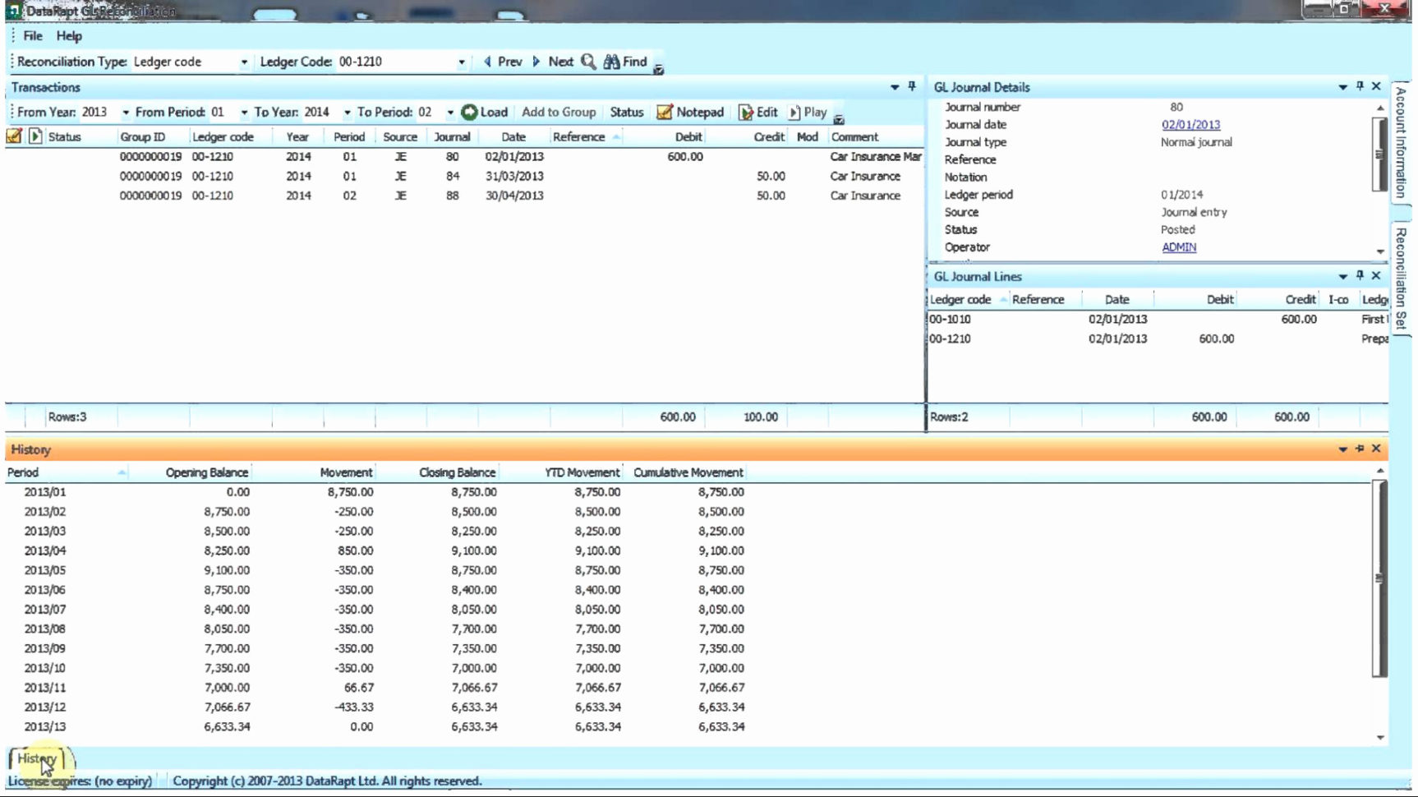The height and width of the screenshot is (797, 1418).
Task: Click the Load button with green icon
Action: 485,113
